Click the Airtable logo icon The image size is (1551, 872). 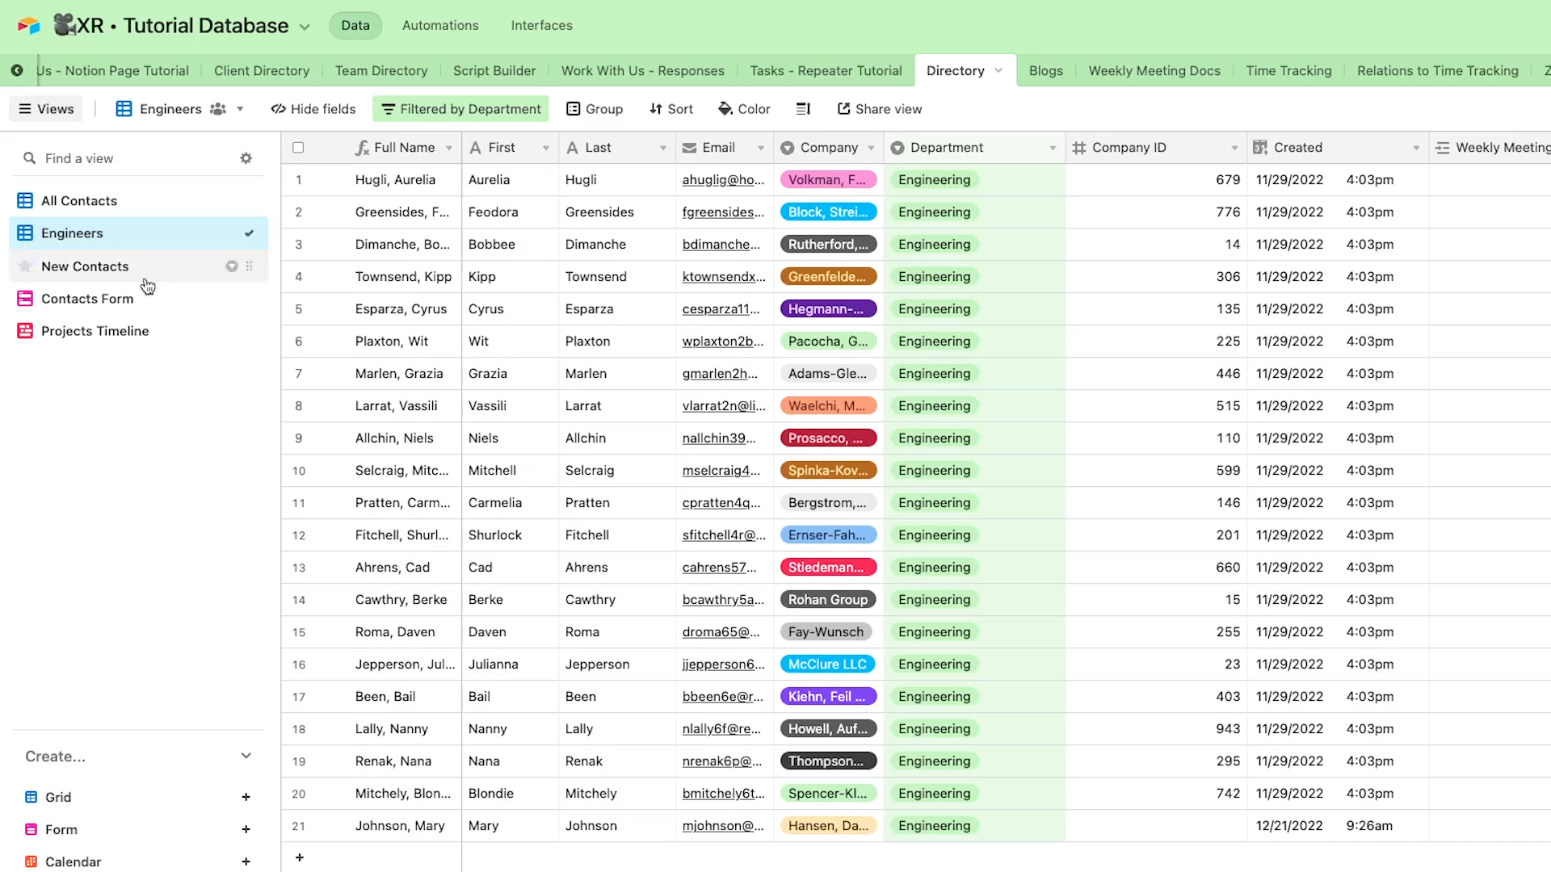click(28, 26)
